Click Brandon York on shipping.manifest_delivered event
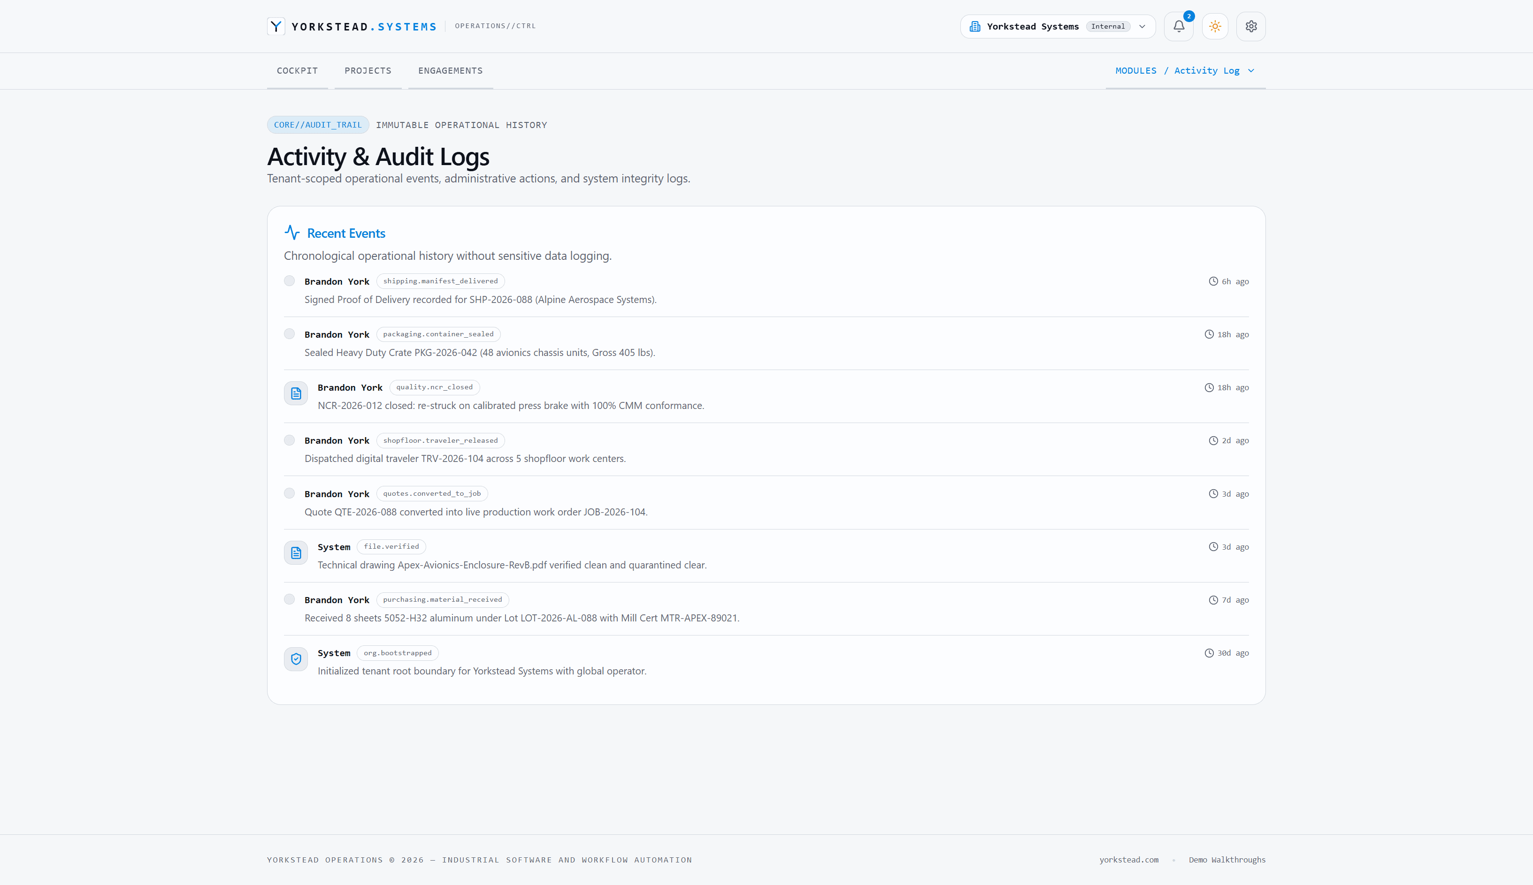1533x885 pixels. [x=337, y=281]
